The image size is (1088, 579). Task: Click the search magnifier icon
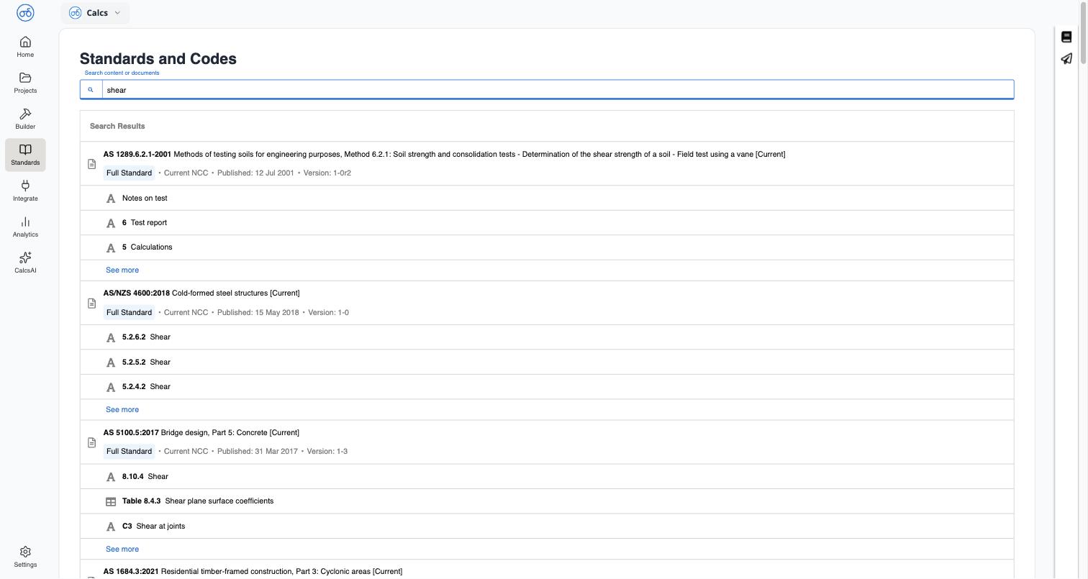91,90
